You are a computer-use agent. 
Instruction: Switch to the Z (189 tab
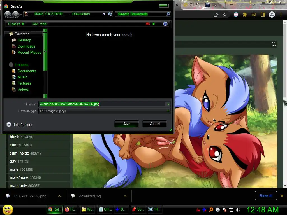click(193, 5)
